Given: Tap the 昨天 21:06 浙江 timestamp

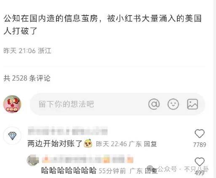Looking at the screenshot, I should point(27,51).
